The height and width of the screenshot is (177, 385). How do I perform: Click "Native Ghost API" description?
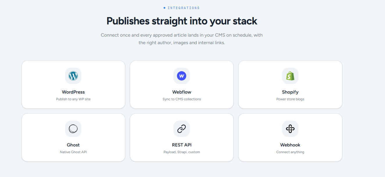point(73,152)
